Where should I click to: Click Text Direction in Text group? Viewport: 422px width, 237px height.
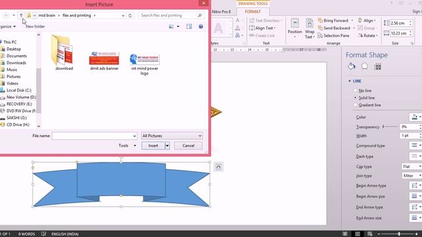[x=265, y=20]
